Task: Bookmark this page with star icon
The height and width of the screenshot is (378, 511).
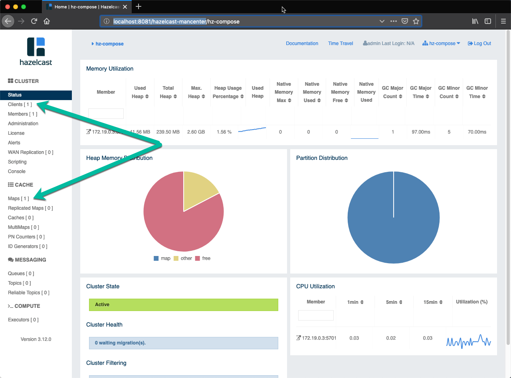Action: (x=416, y=21)
